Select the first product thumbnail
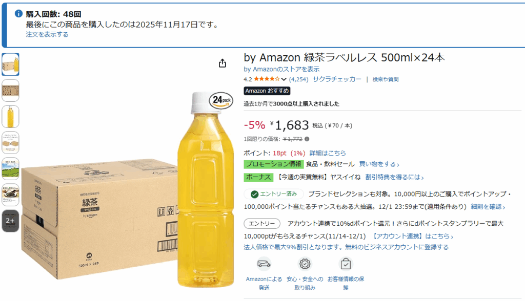 coord(10,64)
